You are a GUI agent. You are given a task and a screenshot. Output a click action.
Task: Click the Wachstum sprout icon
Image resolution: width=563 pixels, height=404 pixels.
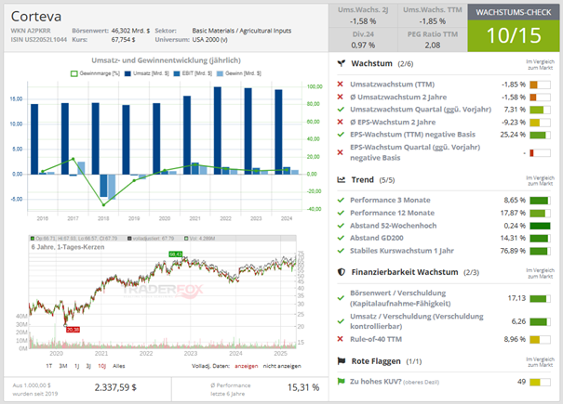(342, 63)
